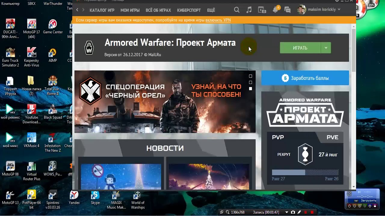Click the maksim korickiy avatar picture
This screenshot has width=385, height=216.
[301, 10]
